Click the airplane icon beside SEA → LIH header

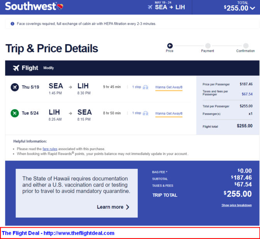[x=150, y=7]
